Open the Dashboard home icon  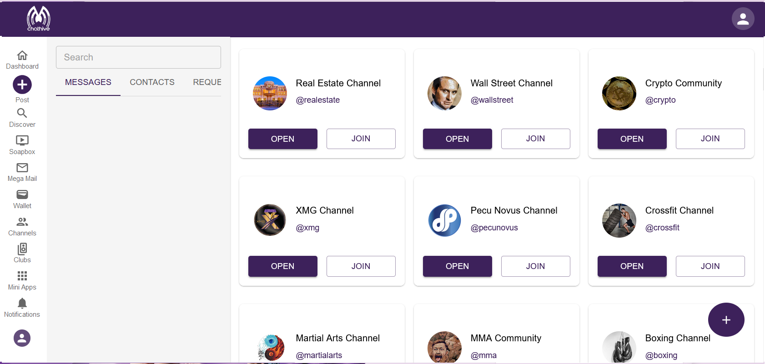click(22, 55)
